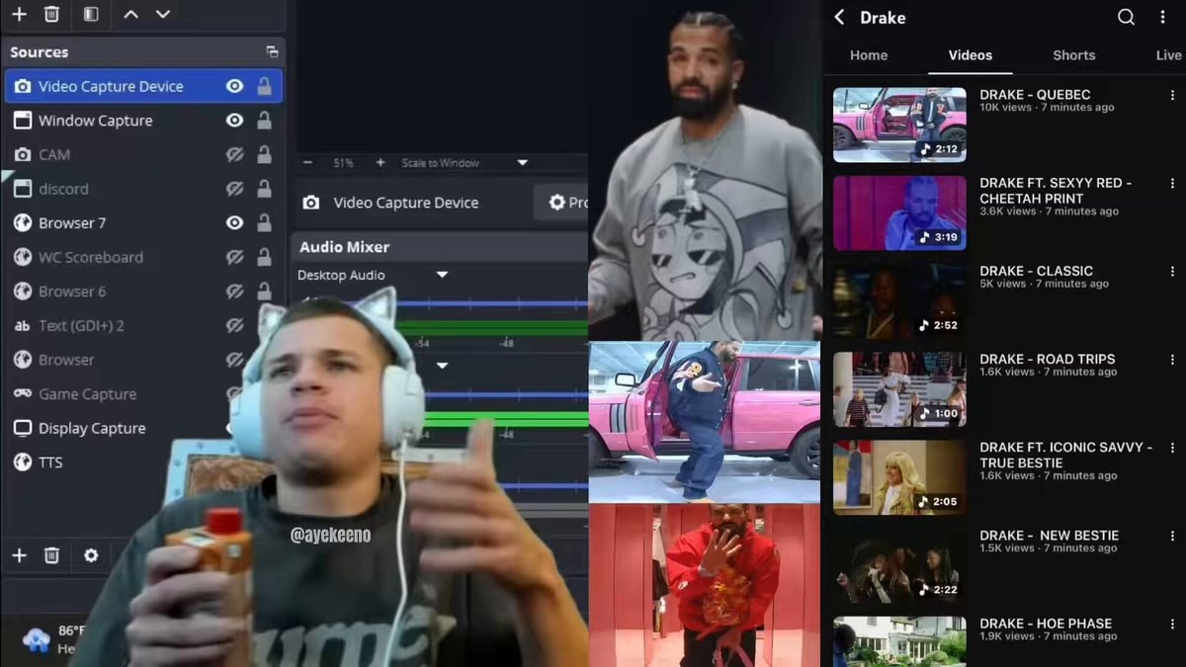Toggle lock on WC Scoreboard
Viewport: 1186px width, 667px height.
click(x=264, y=257)
